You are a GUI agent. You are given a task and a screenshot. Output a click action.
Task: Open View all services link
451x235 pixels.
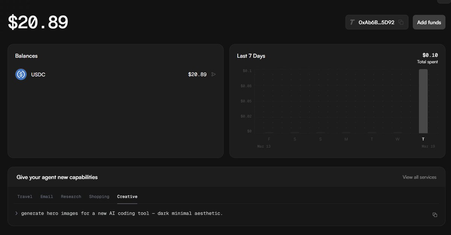419,177
